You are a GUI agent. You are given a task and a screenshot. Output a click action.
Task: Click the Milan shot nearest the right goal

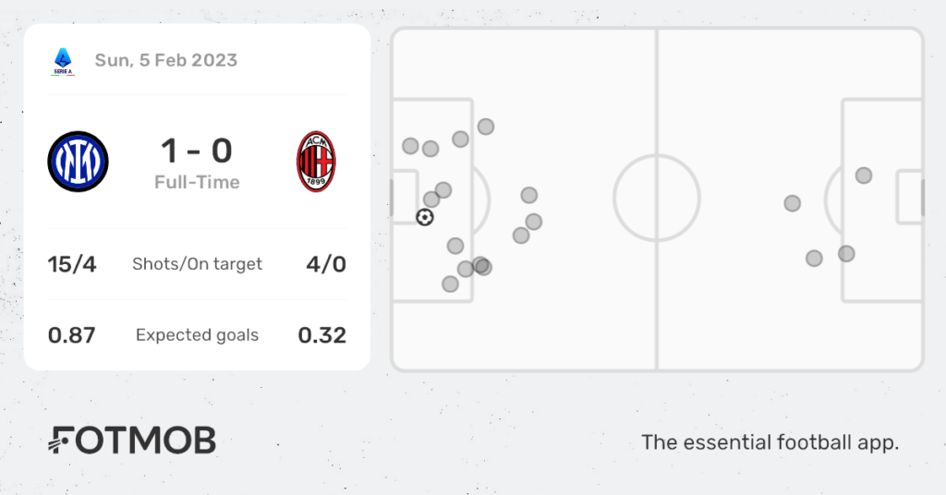point(864,175)
